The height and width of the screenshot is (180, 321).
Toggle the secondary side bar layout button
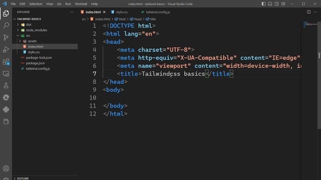click(x=276, y=4)
